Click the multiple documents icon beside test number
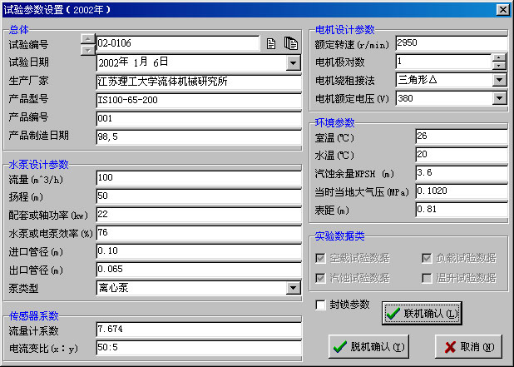The width and height of the screenshot is (514, 367). pos(291,43)
